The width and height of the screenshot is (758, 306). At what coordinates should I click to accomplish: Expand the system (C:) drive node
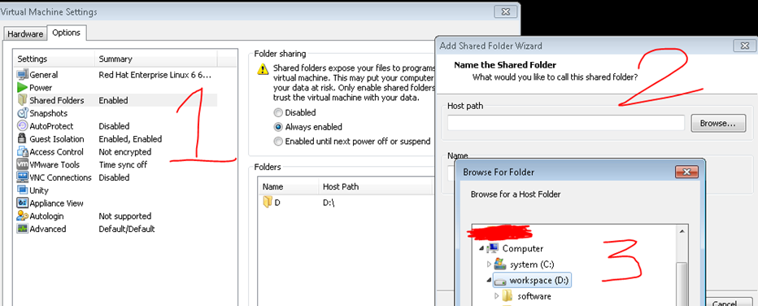(x=489, y=264)
